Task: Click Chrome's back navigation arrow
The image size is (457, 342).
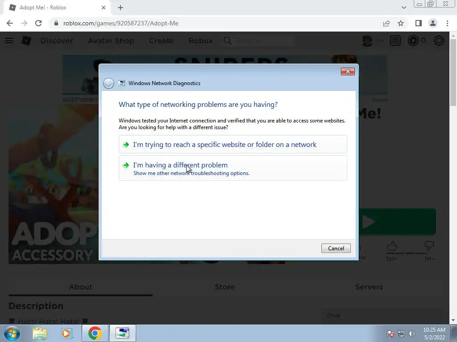Action: (10, 23)
